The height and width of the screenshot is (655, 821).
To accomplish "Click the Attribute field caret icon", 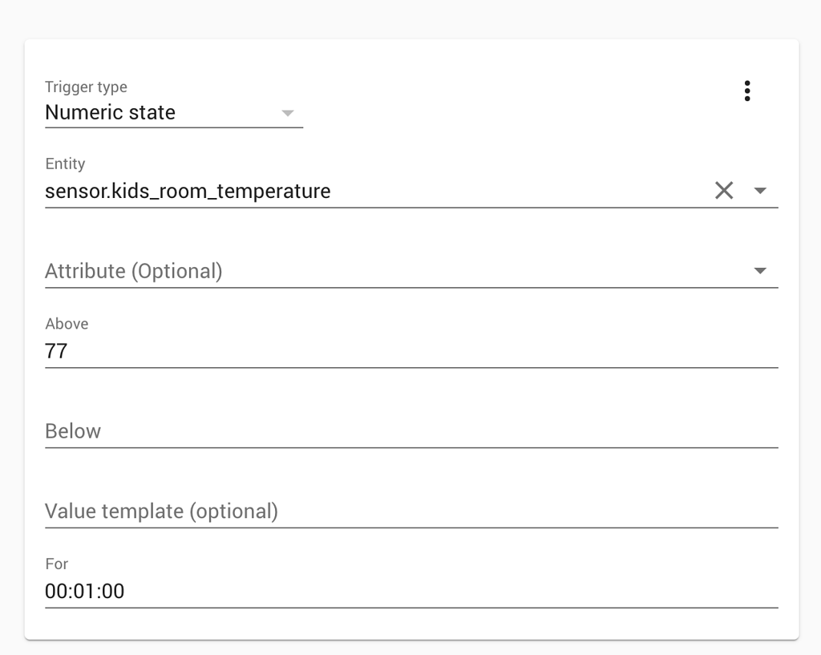I will (760, 271).
